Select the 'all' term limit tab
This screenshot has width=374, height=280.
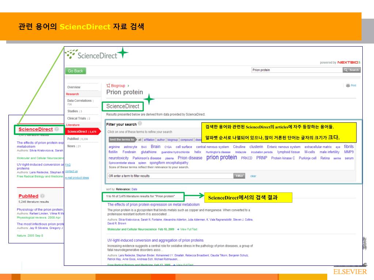(140, 140)
